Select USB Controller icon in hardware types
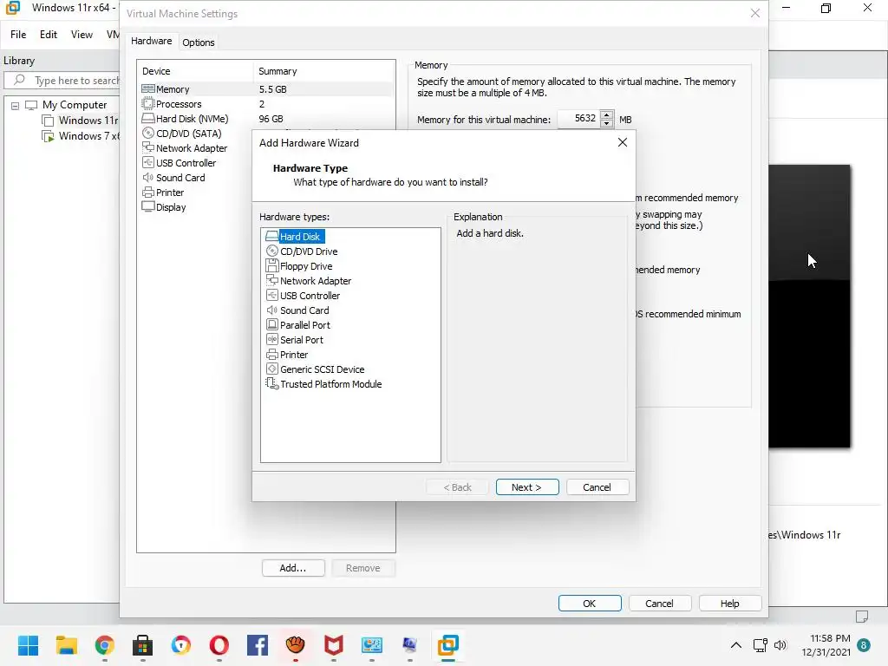The height and width of the screenshot is (666, 888). point(271,295)
